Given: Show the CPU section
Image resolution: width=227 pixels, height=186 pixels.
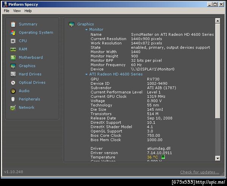Looking at the screenshot, I should point(23,41).
